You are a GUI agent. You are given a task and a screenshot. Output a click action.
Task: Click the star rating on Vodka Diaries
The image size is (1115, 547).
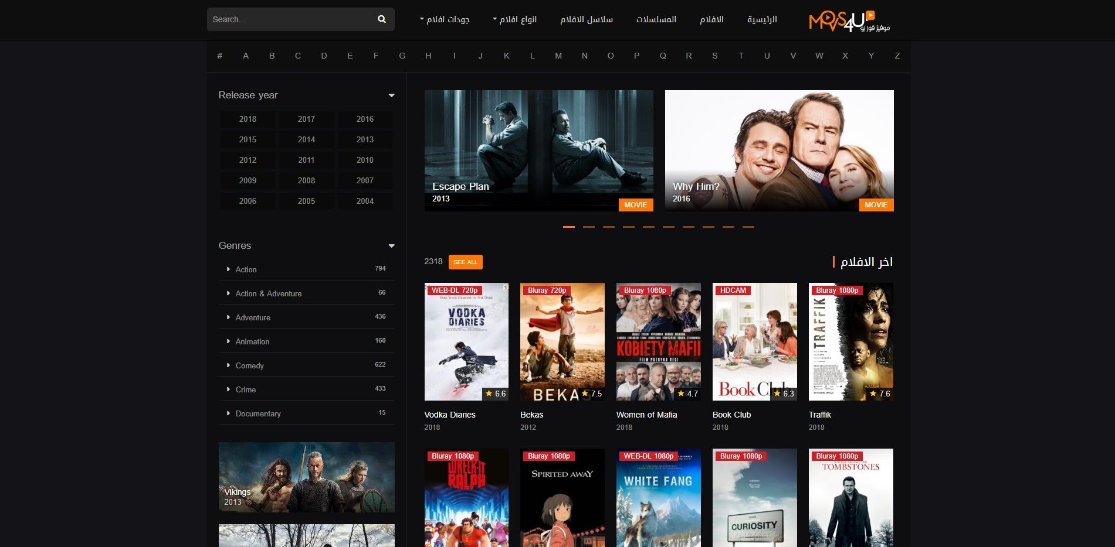[496, 394]
